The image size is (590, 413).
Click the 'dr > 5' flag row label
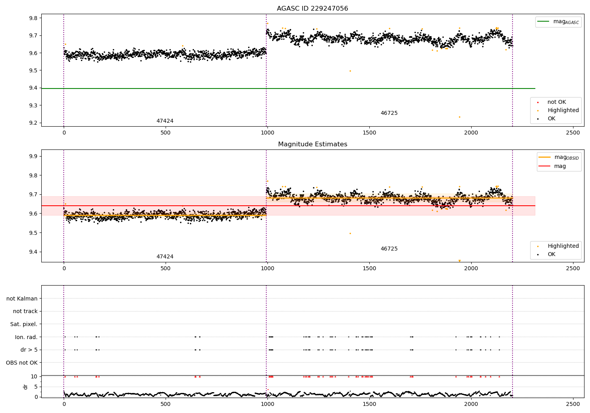click(29, 350)
